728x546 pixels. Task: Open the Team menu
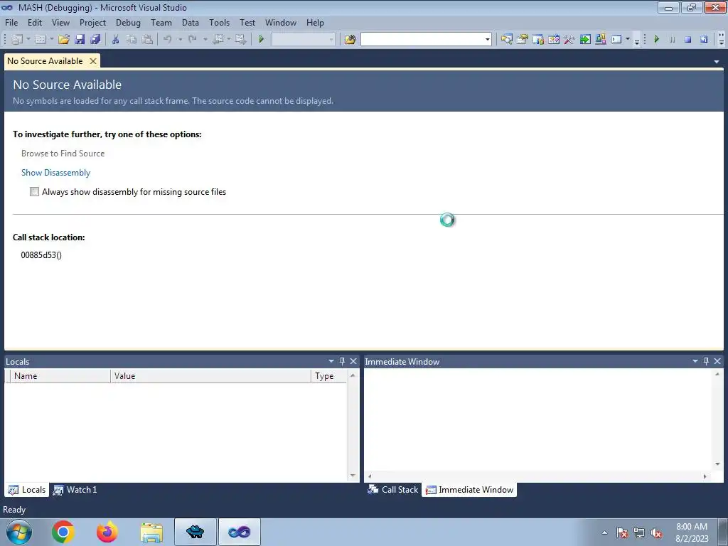(x=161, y=22)
